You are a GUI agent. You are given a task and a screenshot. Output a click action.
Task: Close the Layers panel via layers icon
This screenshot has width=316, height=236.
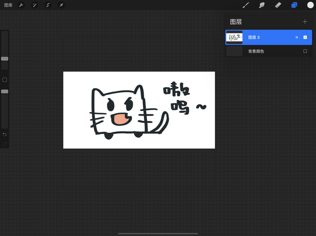(x=294, y=5)
